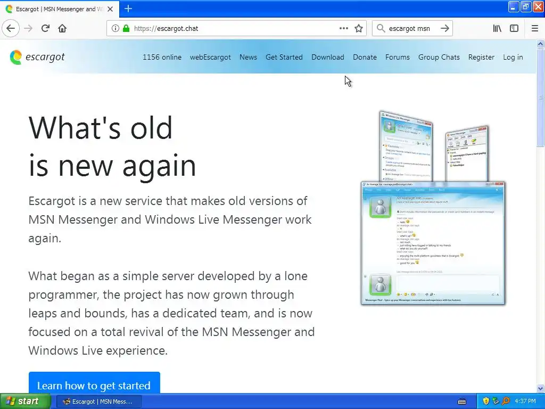Click the Register link
This screenshot has height=409, width=545.
tap(481, 57)
